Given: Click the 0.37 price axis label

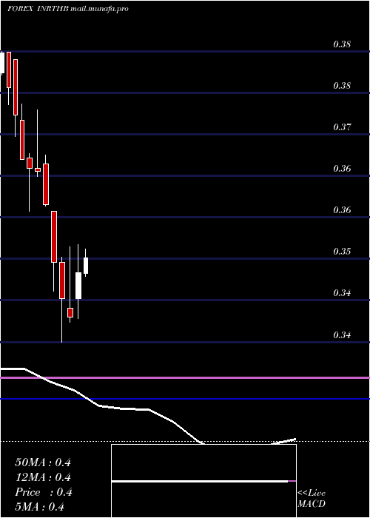Looking at the screenshot, I should 342,127.
